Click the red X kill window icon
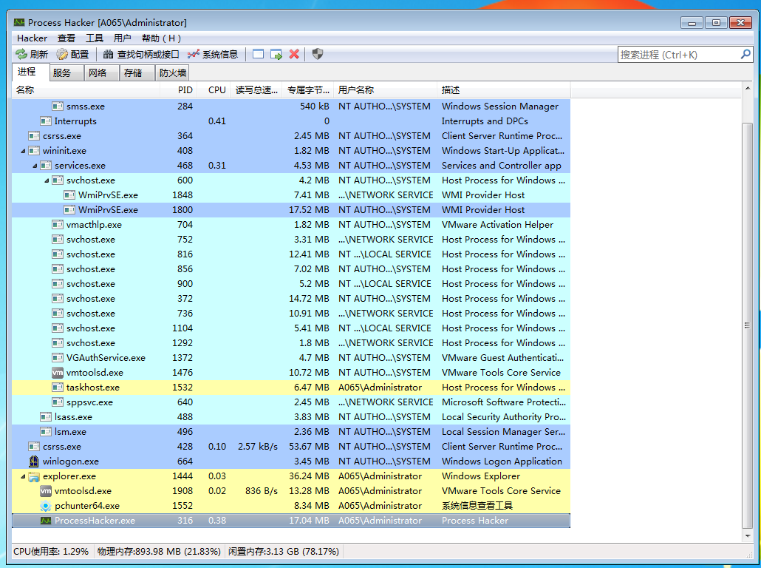 tap(294, 55)
